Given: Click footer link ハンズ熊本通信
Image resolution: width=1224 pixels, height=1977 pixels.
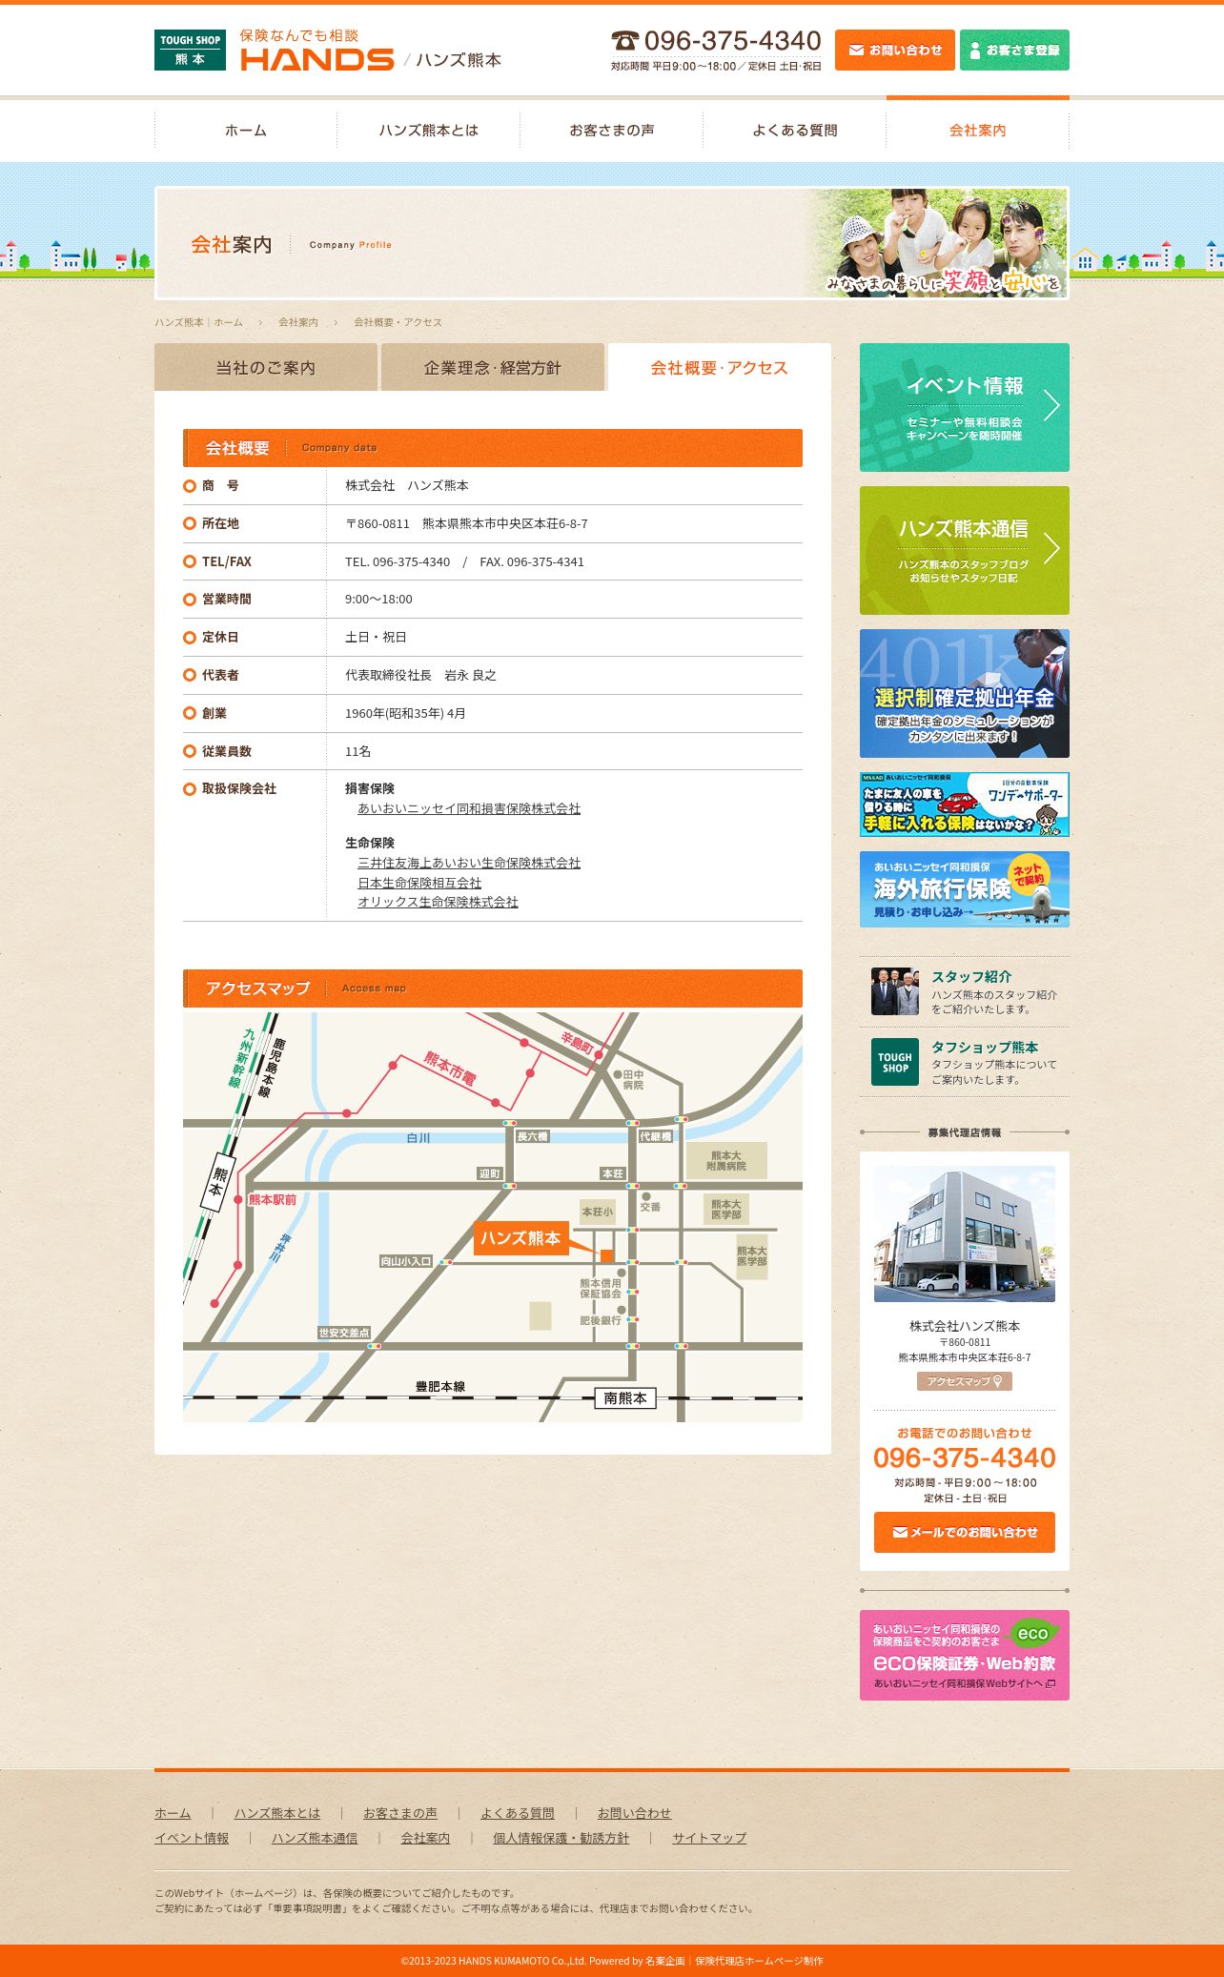Looking at the screenshot, I should [315, 1838].
